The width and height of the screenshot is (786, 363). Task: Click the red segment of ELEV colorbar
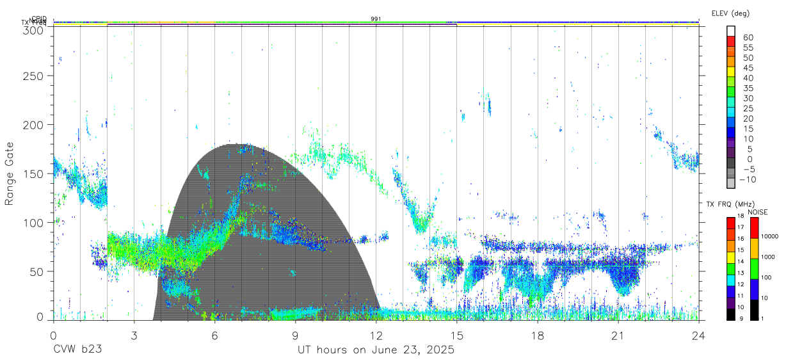tap(732, 41)
